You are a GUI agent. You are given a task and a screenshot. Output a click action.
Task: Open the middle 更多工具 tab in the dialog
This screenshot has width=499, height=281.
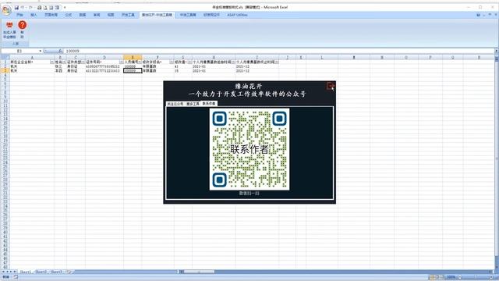193,104
